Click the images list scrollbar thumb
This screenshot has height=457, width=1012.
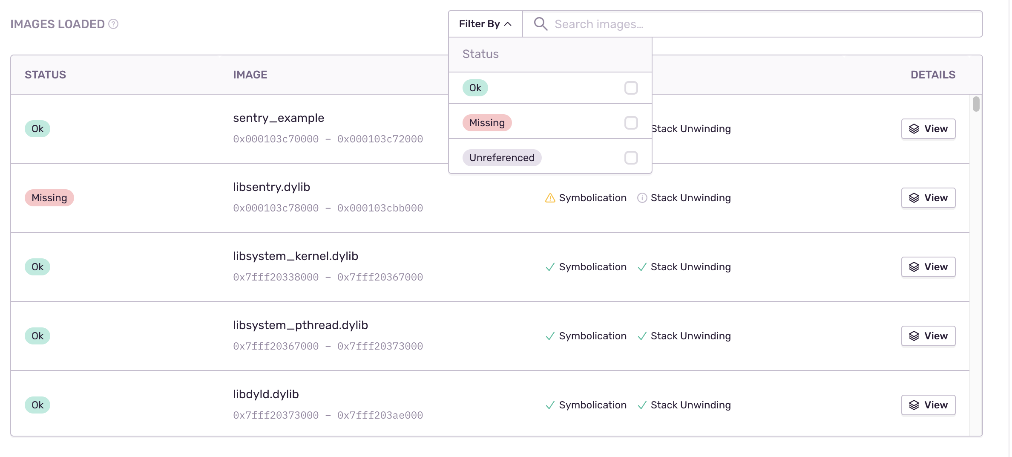coord(976,104)
